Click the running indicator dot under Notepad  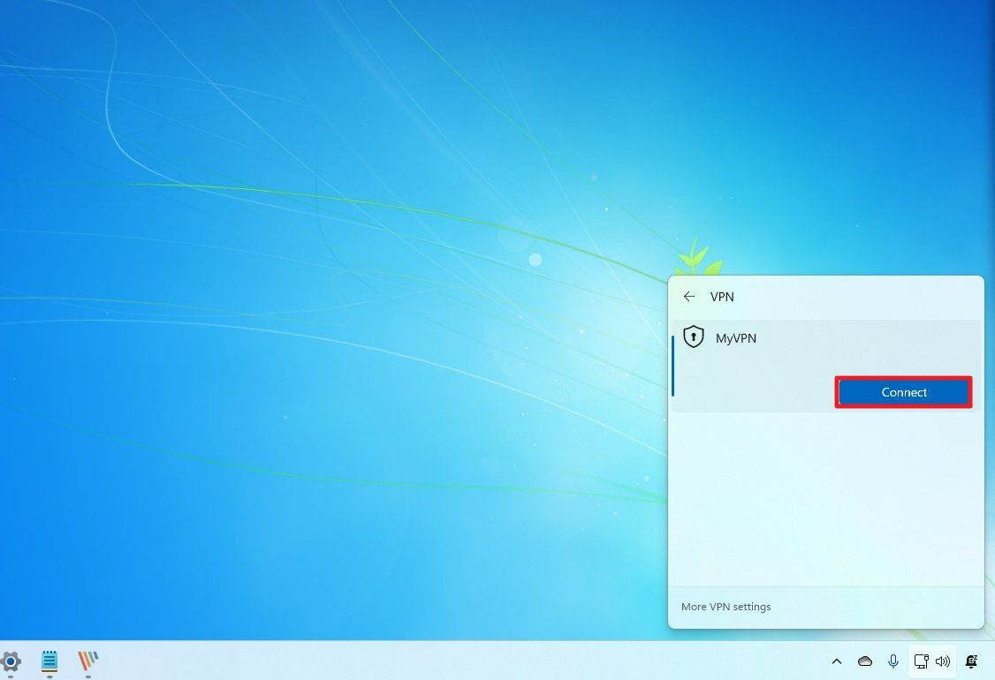pyautogui.click(x=49, y=675)
